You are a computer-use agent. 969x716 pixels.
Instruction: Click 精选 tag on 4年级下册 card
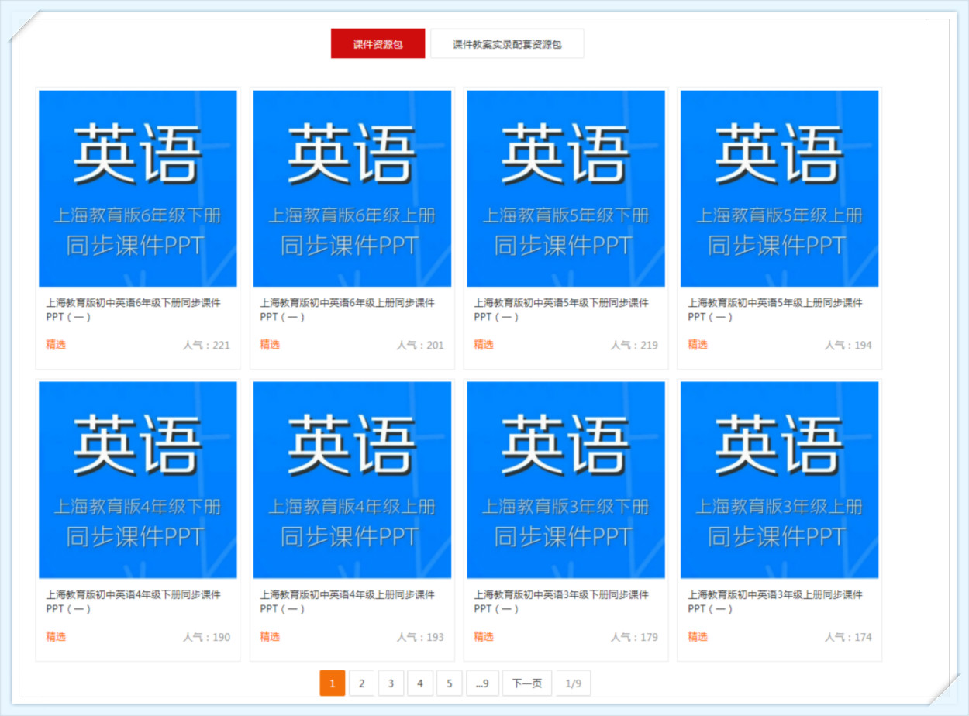(x=56, y=637)
